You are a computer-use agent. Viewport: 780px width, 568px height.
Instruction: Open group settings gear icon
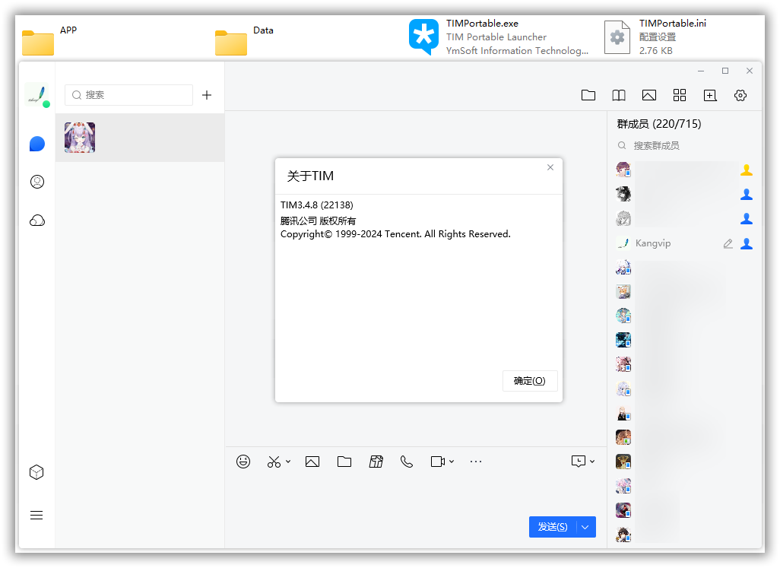(740, 95)
